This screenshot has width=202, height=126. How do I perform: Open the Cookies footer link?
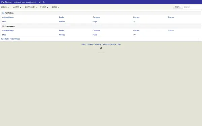click(x=90, y=44)
